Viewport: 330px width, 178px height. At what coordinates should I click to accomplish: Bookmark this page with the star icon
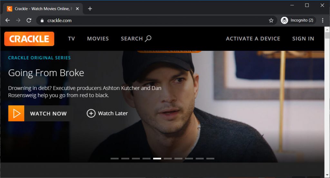(271, 20)
